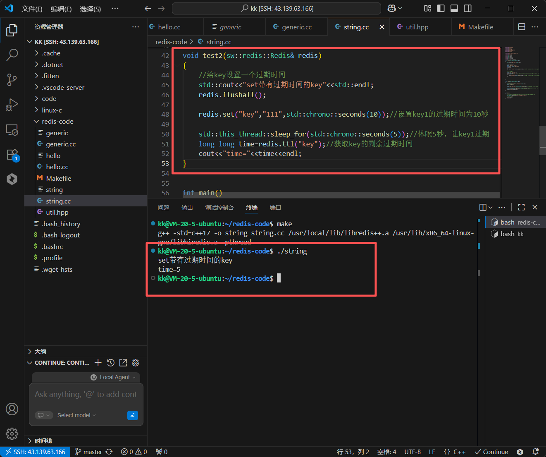Open the chat mode selector dropdown
The height and width of the screenshot is (457, 546).
click(x=44, y=415)
